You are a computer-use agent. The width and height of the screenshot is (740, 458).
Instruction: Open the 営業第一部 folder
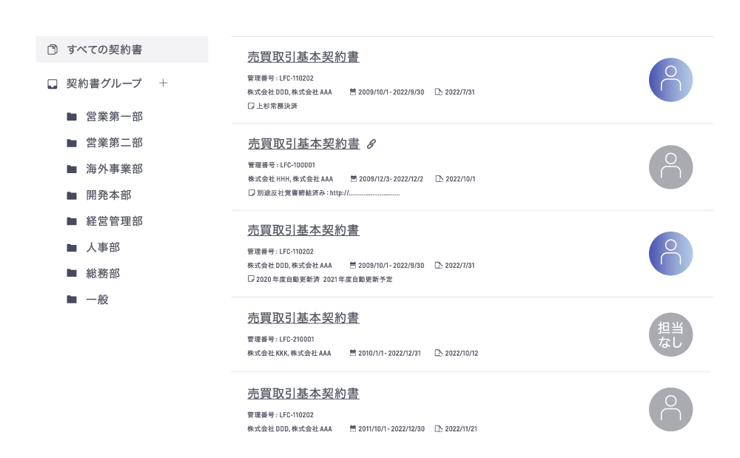(x=114, y=116)
